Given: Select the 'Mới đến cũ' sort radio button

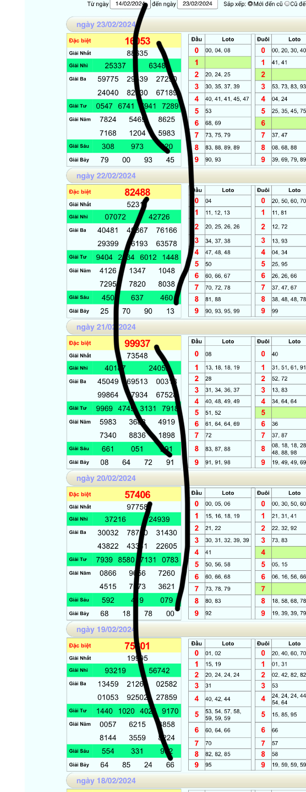Looking at the screenshot, I should (x=250, y=4).
